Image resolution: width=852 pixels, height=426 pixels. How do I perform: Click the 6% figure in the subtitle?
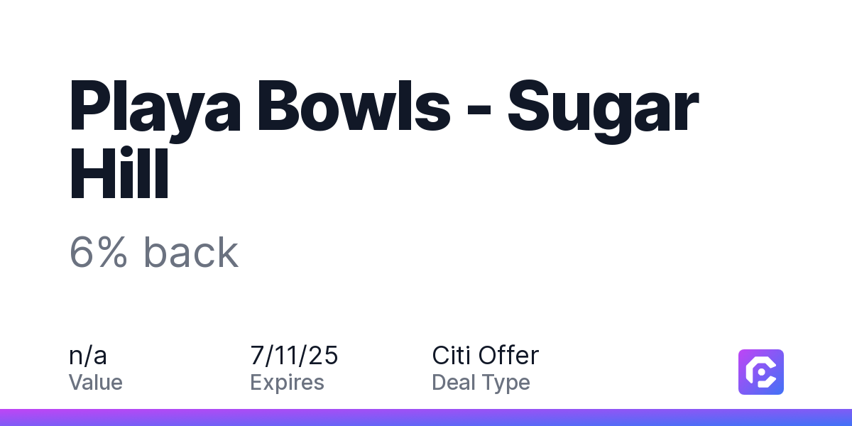pos(98,253)
